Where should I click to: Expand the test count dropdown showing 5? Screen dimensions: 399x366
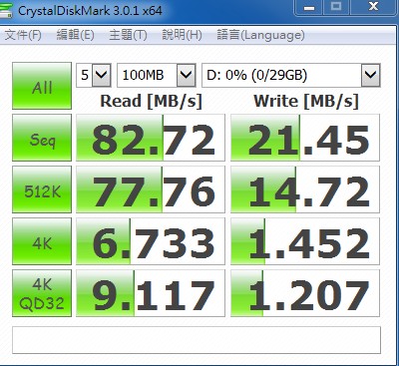[94, 76]
